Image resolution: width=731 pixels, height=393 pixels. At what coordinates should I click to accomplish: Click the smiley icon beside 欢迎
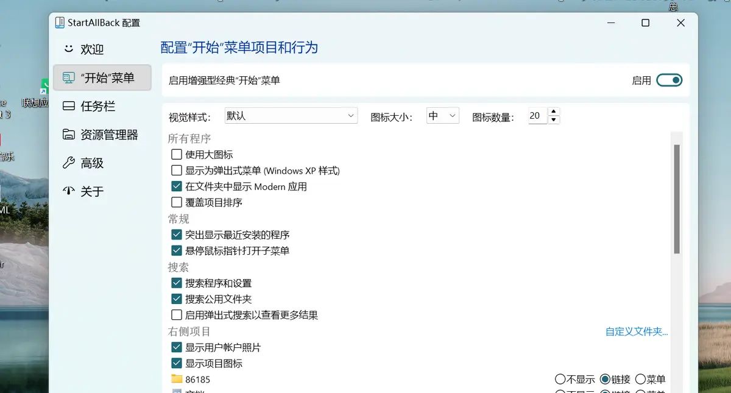[69, 49]
